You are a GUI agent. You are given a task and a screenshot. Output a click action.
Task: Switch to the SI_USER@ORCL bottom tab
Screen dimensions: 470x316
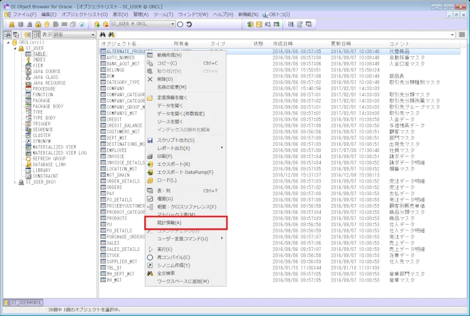click(23, 302)
